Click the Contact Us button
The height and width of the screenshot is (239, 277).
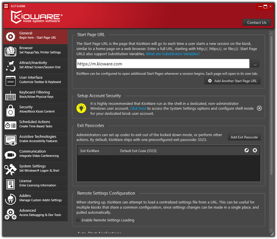[x=257, y=22]
